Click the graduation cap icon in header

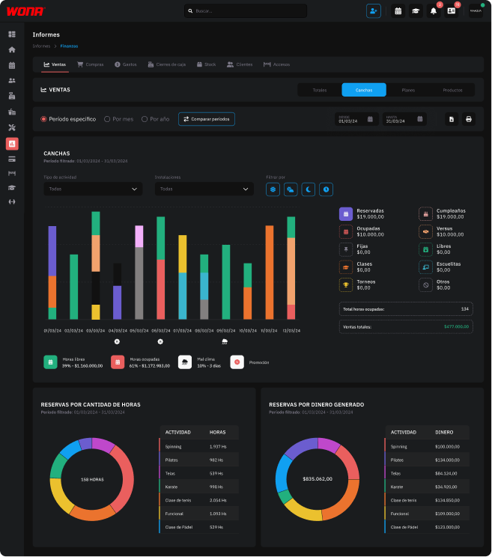(x=416, y=11)
